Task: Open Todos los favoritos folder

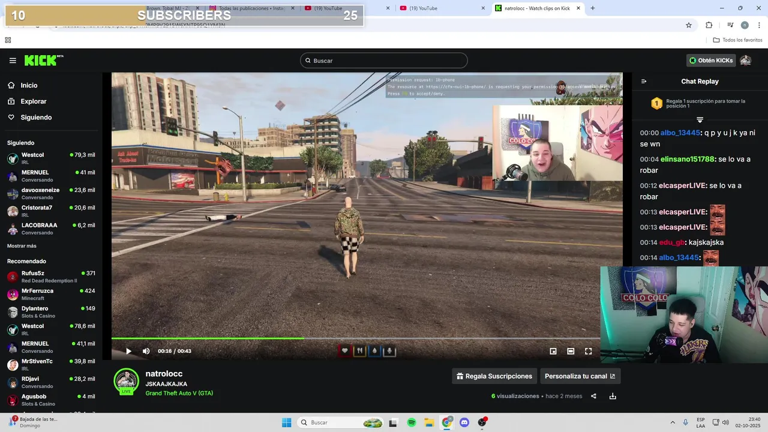Action: [737, 40]
